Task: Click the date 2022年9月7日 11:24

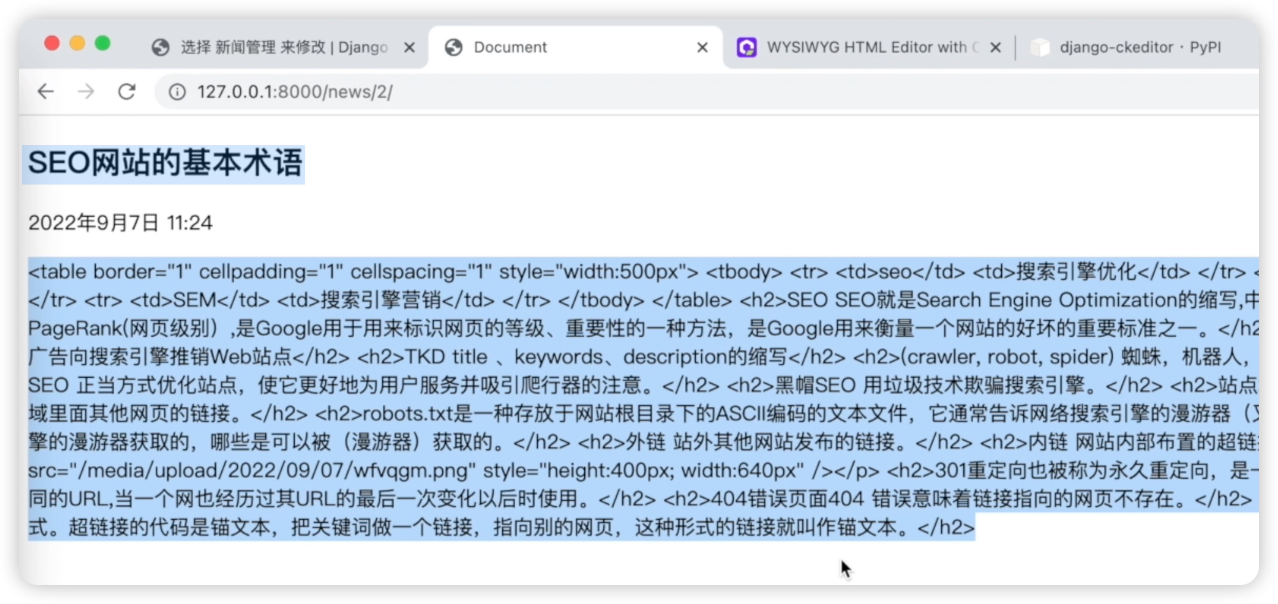Action: (x=121, y=223)
